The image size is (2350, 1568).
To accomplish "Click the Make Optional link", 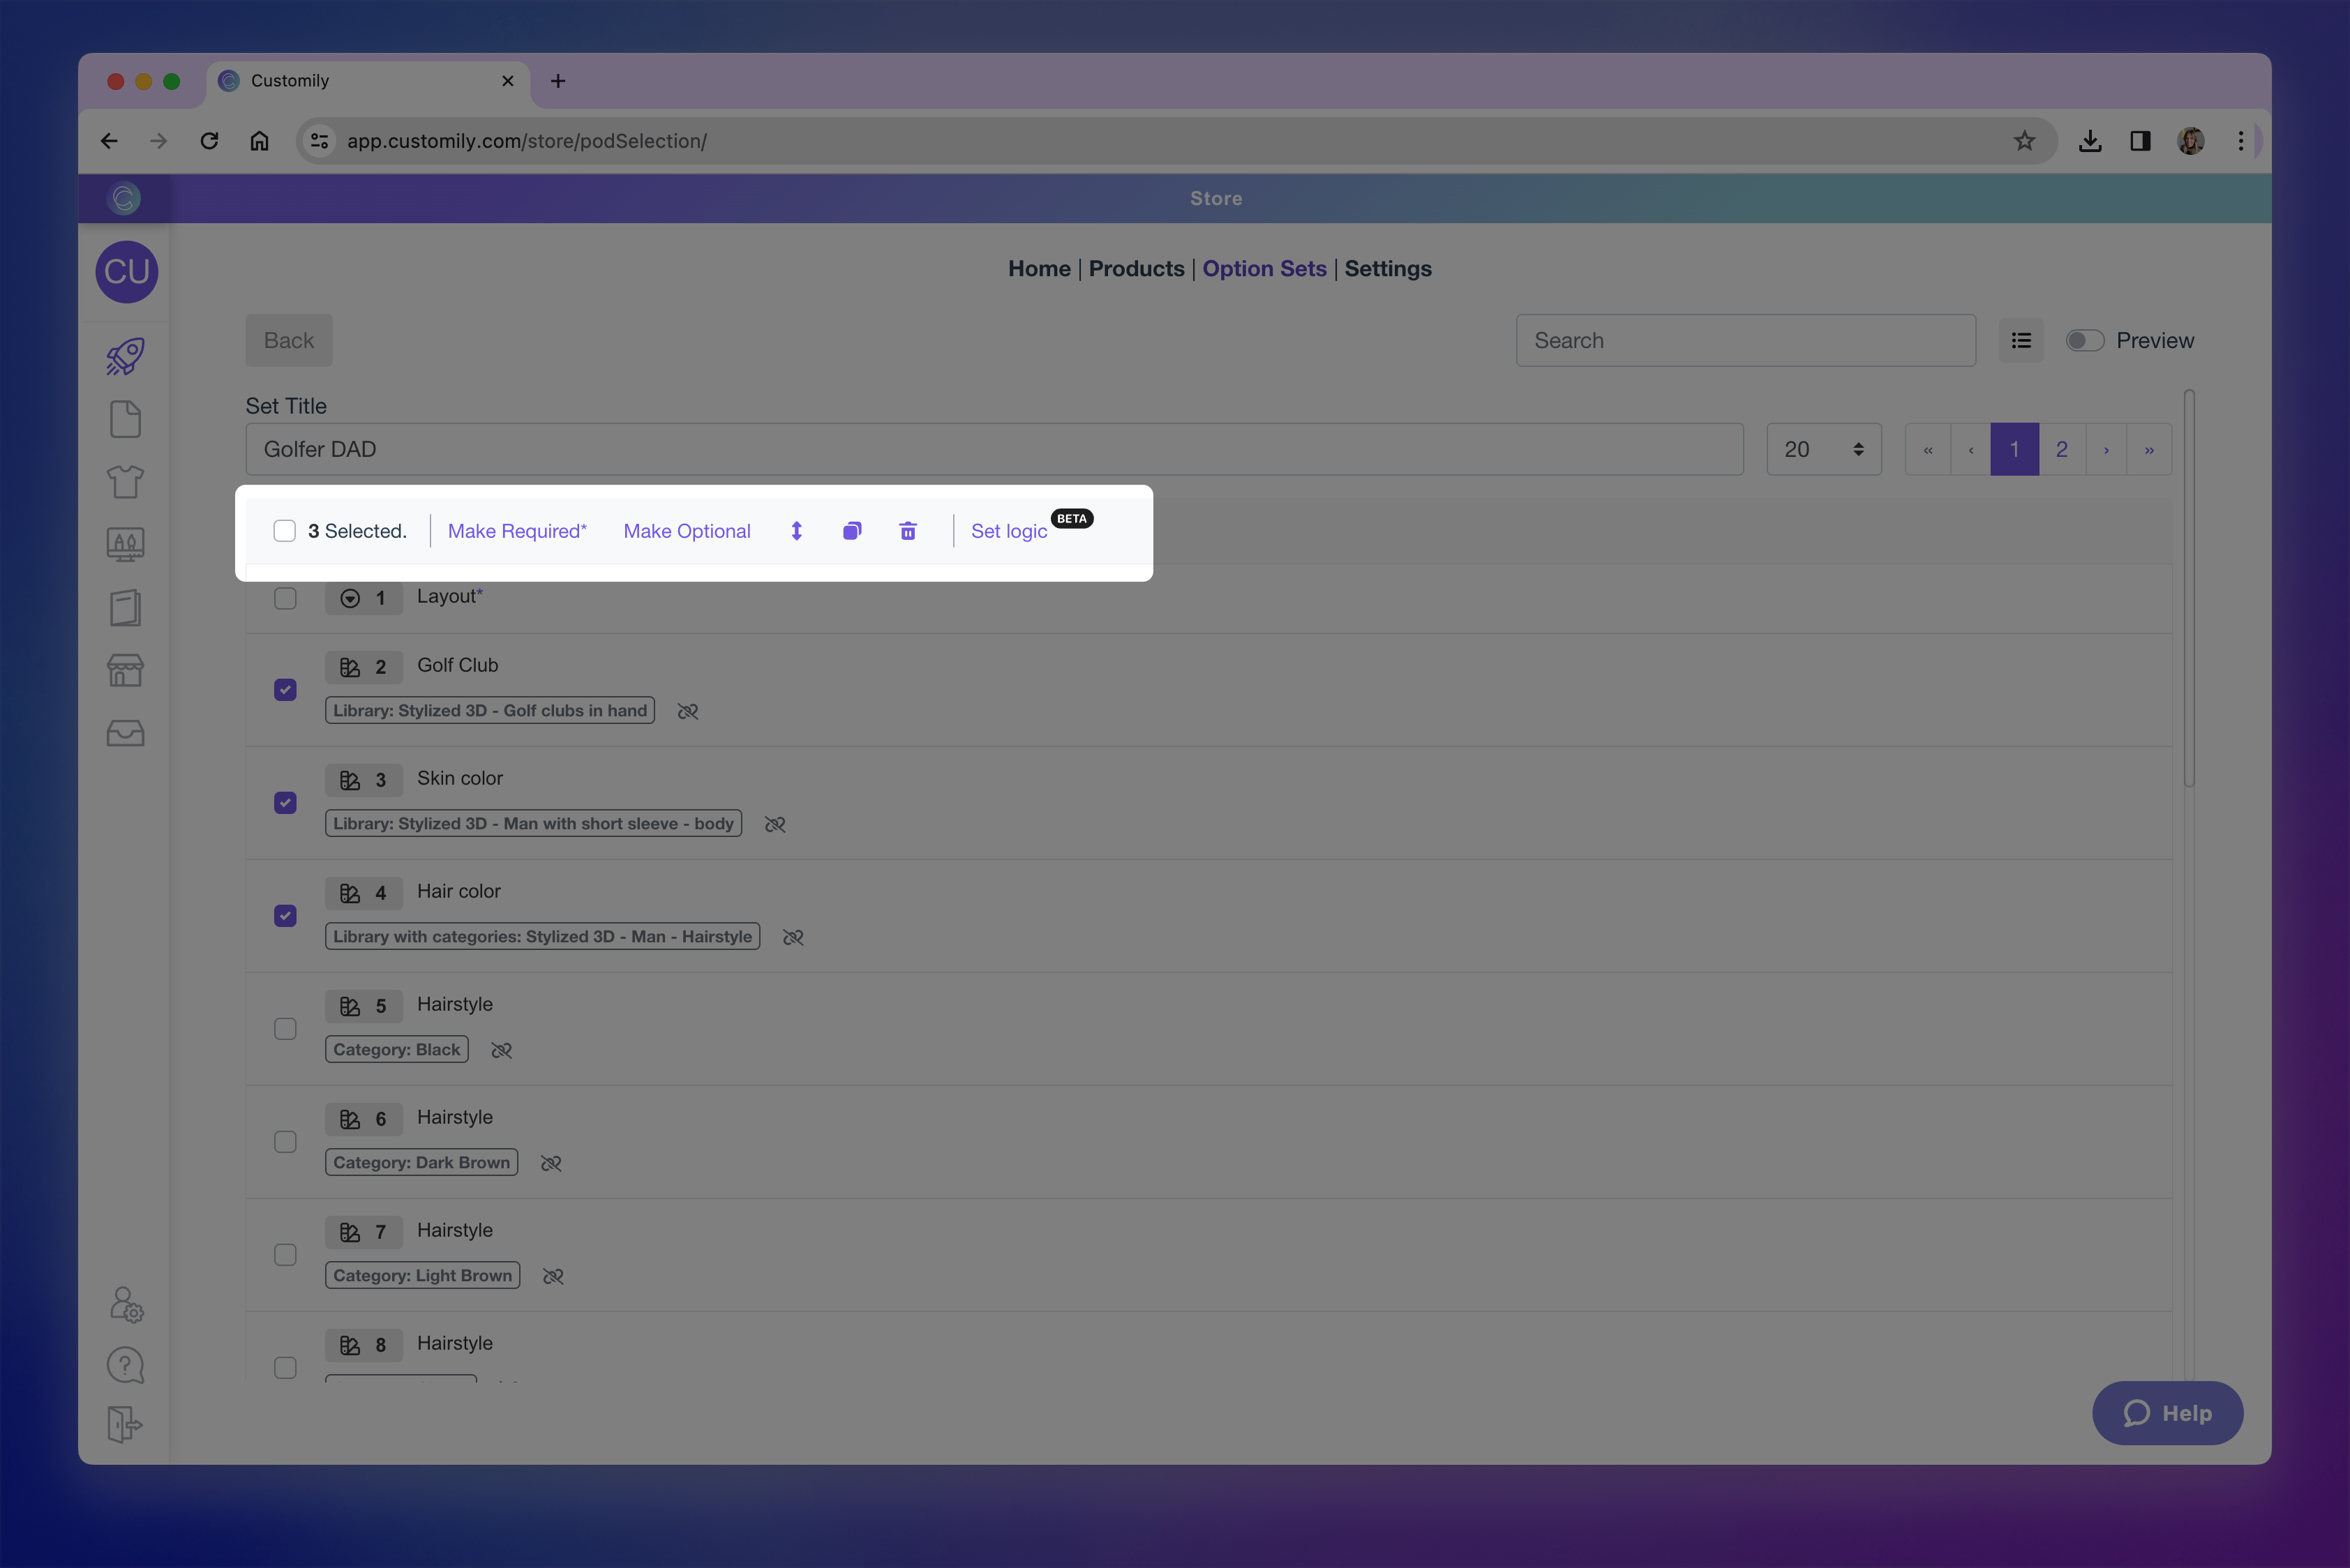I will 687,531.
